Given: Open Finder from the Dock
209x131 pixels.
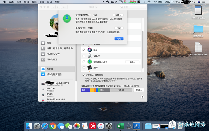Looking at the screenshot, I should tap(29, 126).
